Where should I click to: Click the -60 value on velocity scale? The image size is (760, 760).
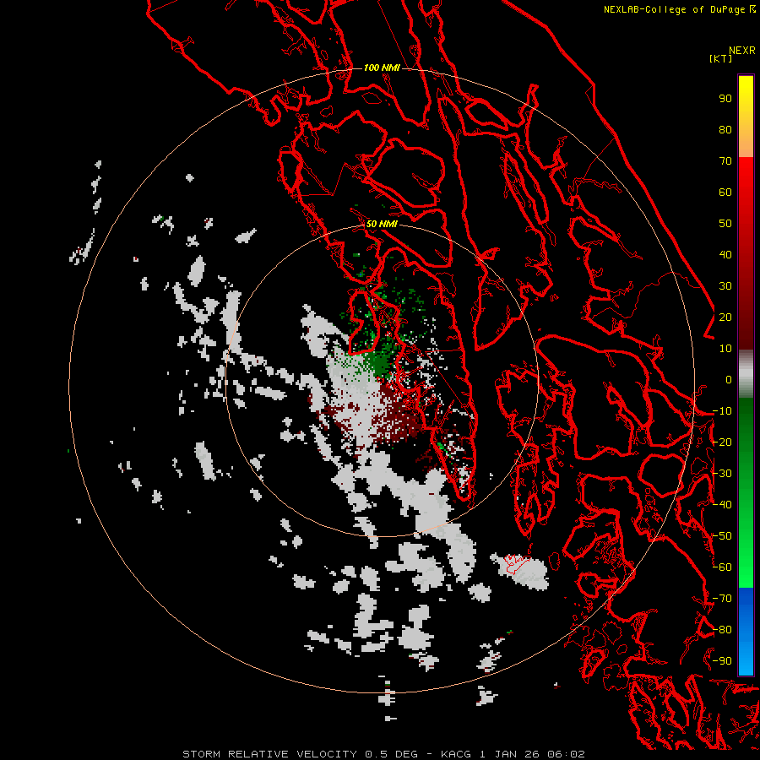pos(722,567)
